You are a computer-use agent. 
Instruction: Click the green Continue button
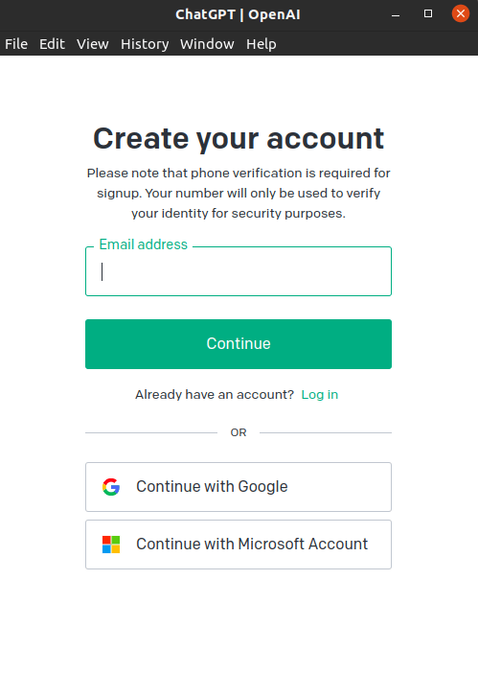tap(239, 344)
